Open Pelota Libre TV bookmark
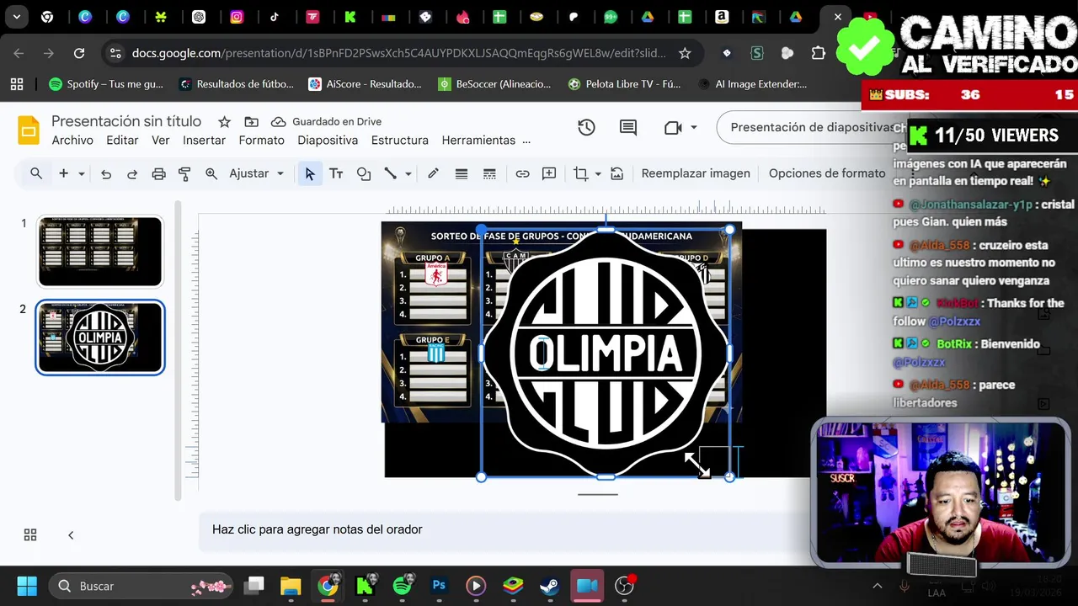This screenshot has height=606, width=1078. (x=624, y=84)
